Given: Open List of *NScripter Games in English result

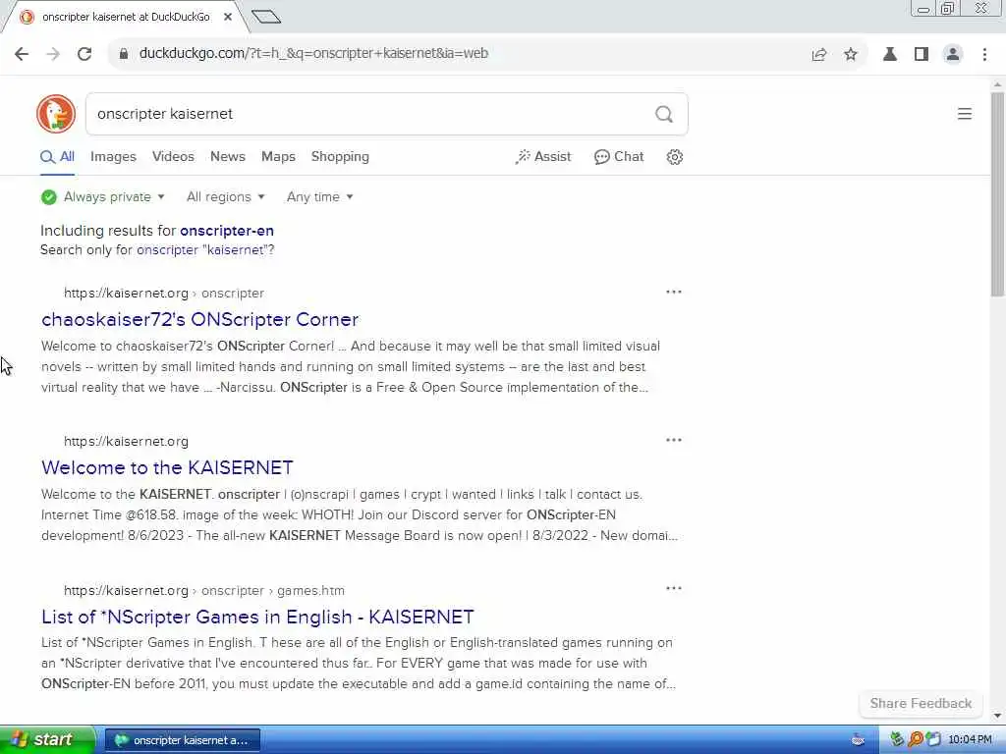Looking at the screenshot, I should pos(257,617).
